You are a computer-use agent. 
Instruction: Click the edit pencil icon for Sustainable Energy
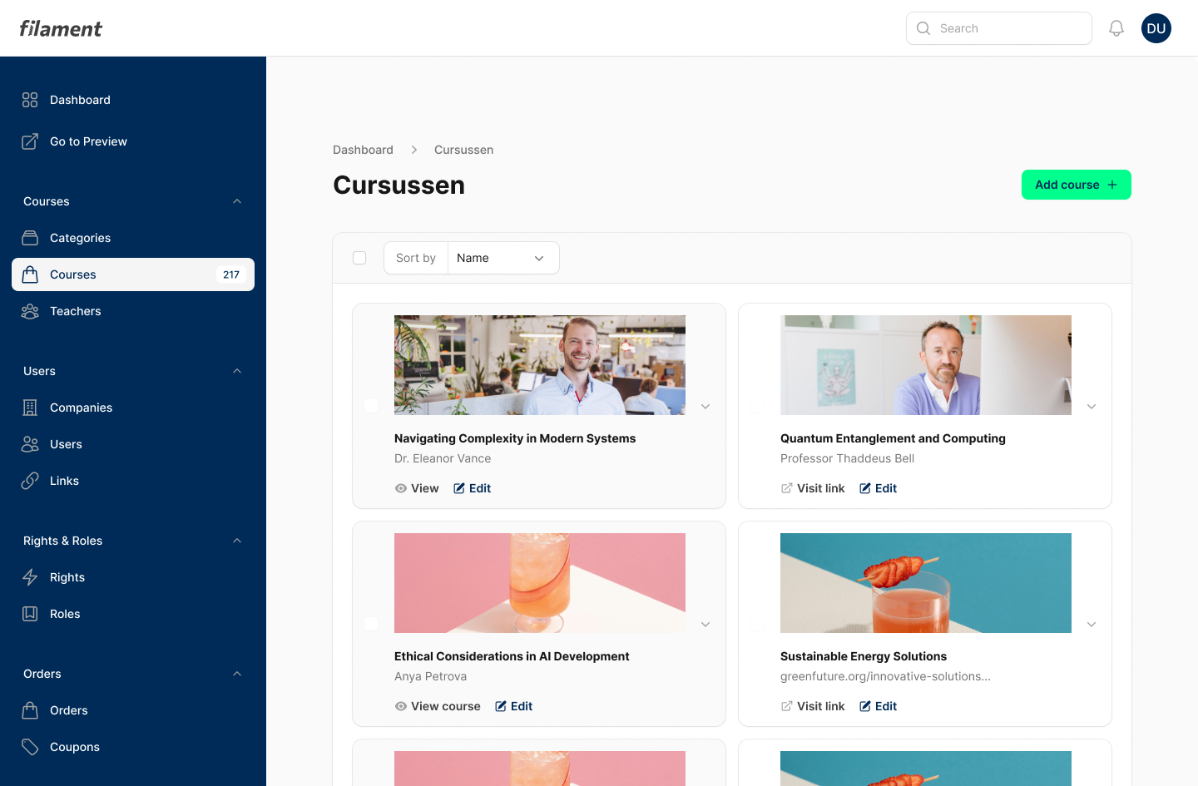click(865, 706)
